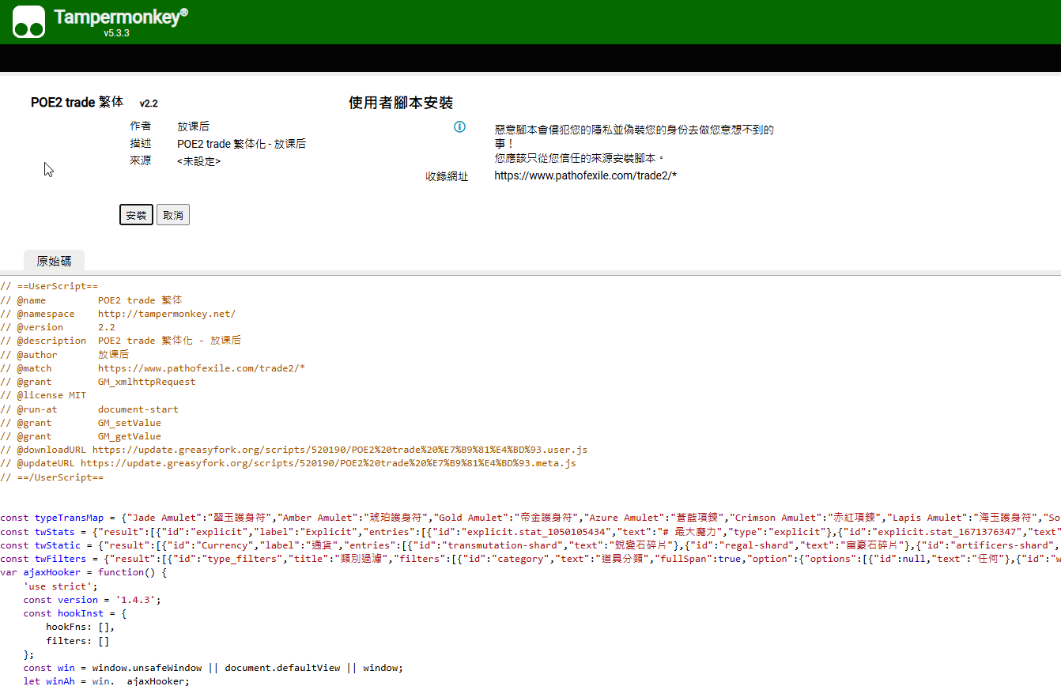Image resolution: width=1061 pixels, height=686 pixels.
Task: Click the '@grant GM_setValue' code line
Action: point(81,423)
